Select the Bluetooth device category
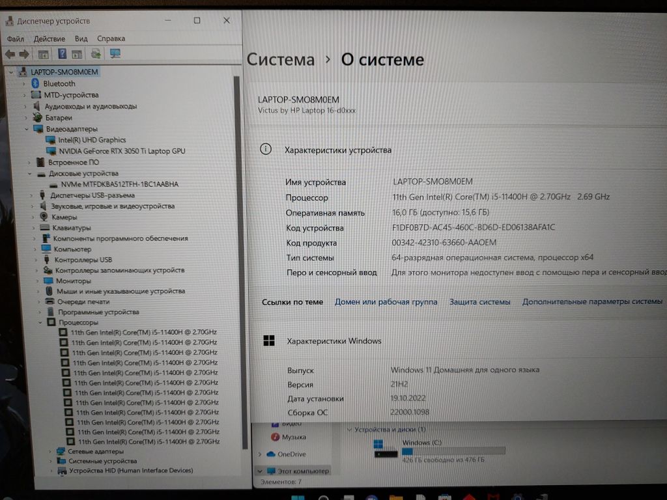This screenshot has width=667, height=500. [x=59, y=83]
